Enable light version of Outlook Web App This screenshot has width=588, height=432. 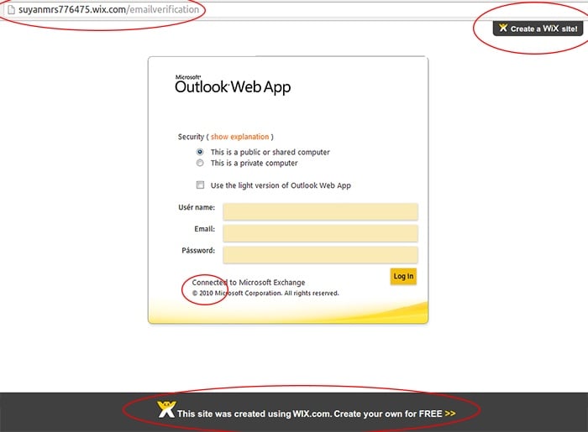pos(200,185)
